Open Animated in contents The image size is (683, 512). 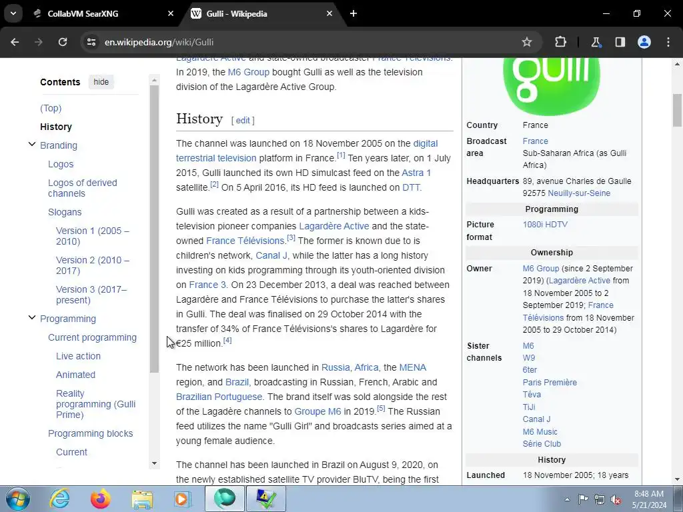click(75, 375)
